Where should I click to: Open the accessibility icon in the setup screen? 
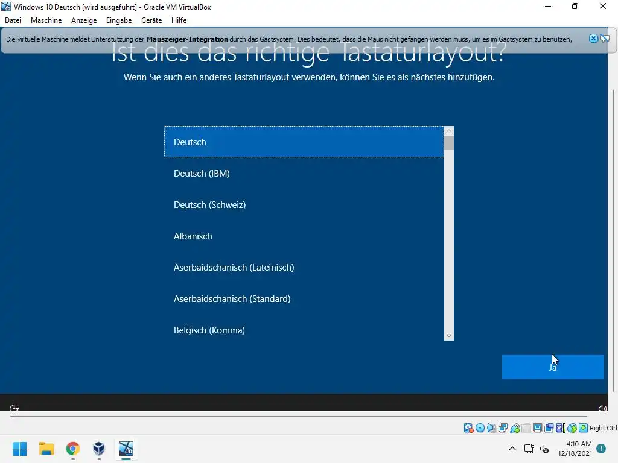[14, 408]
